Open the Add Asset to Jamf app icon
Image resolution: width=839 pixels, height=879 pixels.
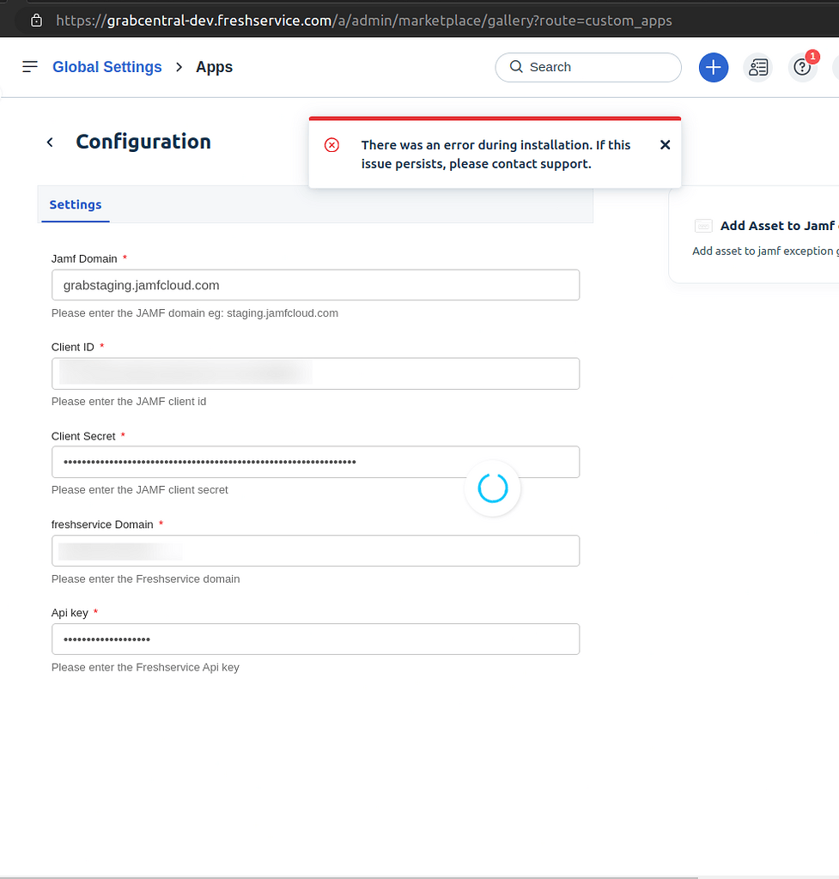tap(702, 225)
